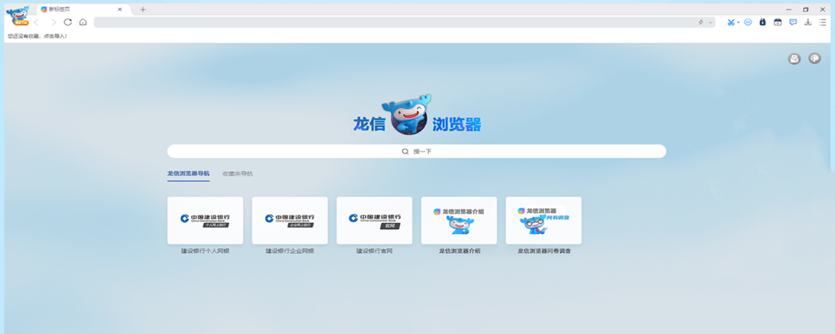Open the screenshot options dropdown arrow

pyautogui.click(x=738, y=23)
